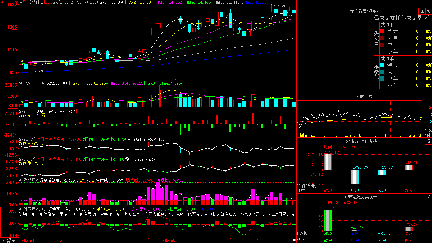Image resolution: width=432 pixels, height=243 pixels.
Task: Click the 强势线: 3.000 label
Action: [140, 180]
